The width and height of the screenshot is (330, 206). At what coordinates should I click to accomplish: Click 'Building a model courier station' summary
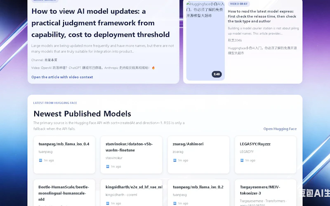[263, 31]
